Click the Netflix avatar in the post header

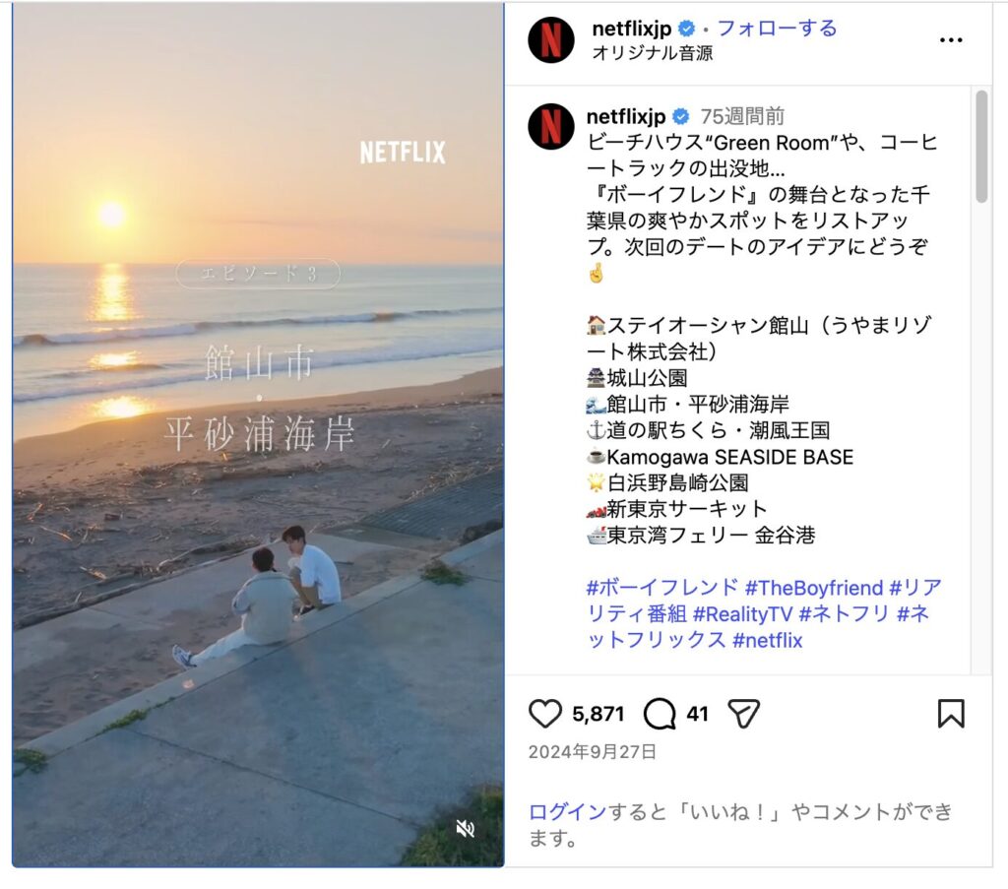[x=551, y=39]
